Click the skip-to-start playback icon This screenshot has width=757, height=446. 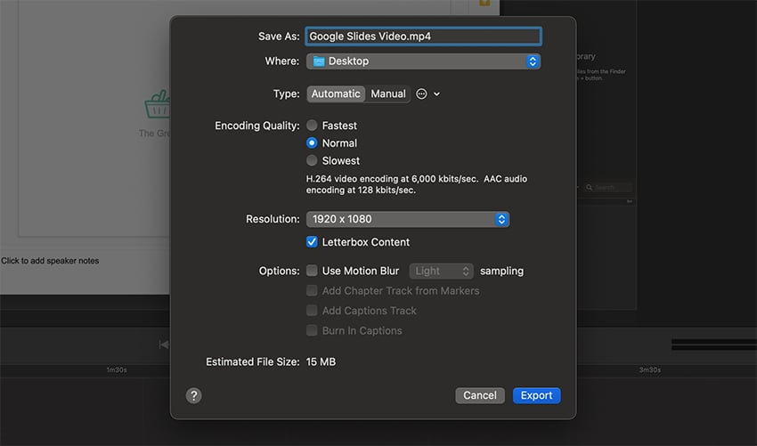[164, 345]
